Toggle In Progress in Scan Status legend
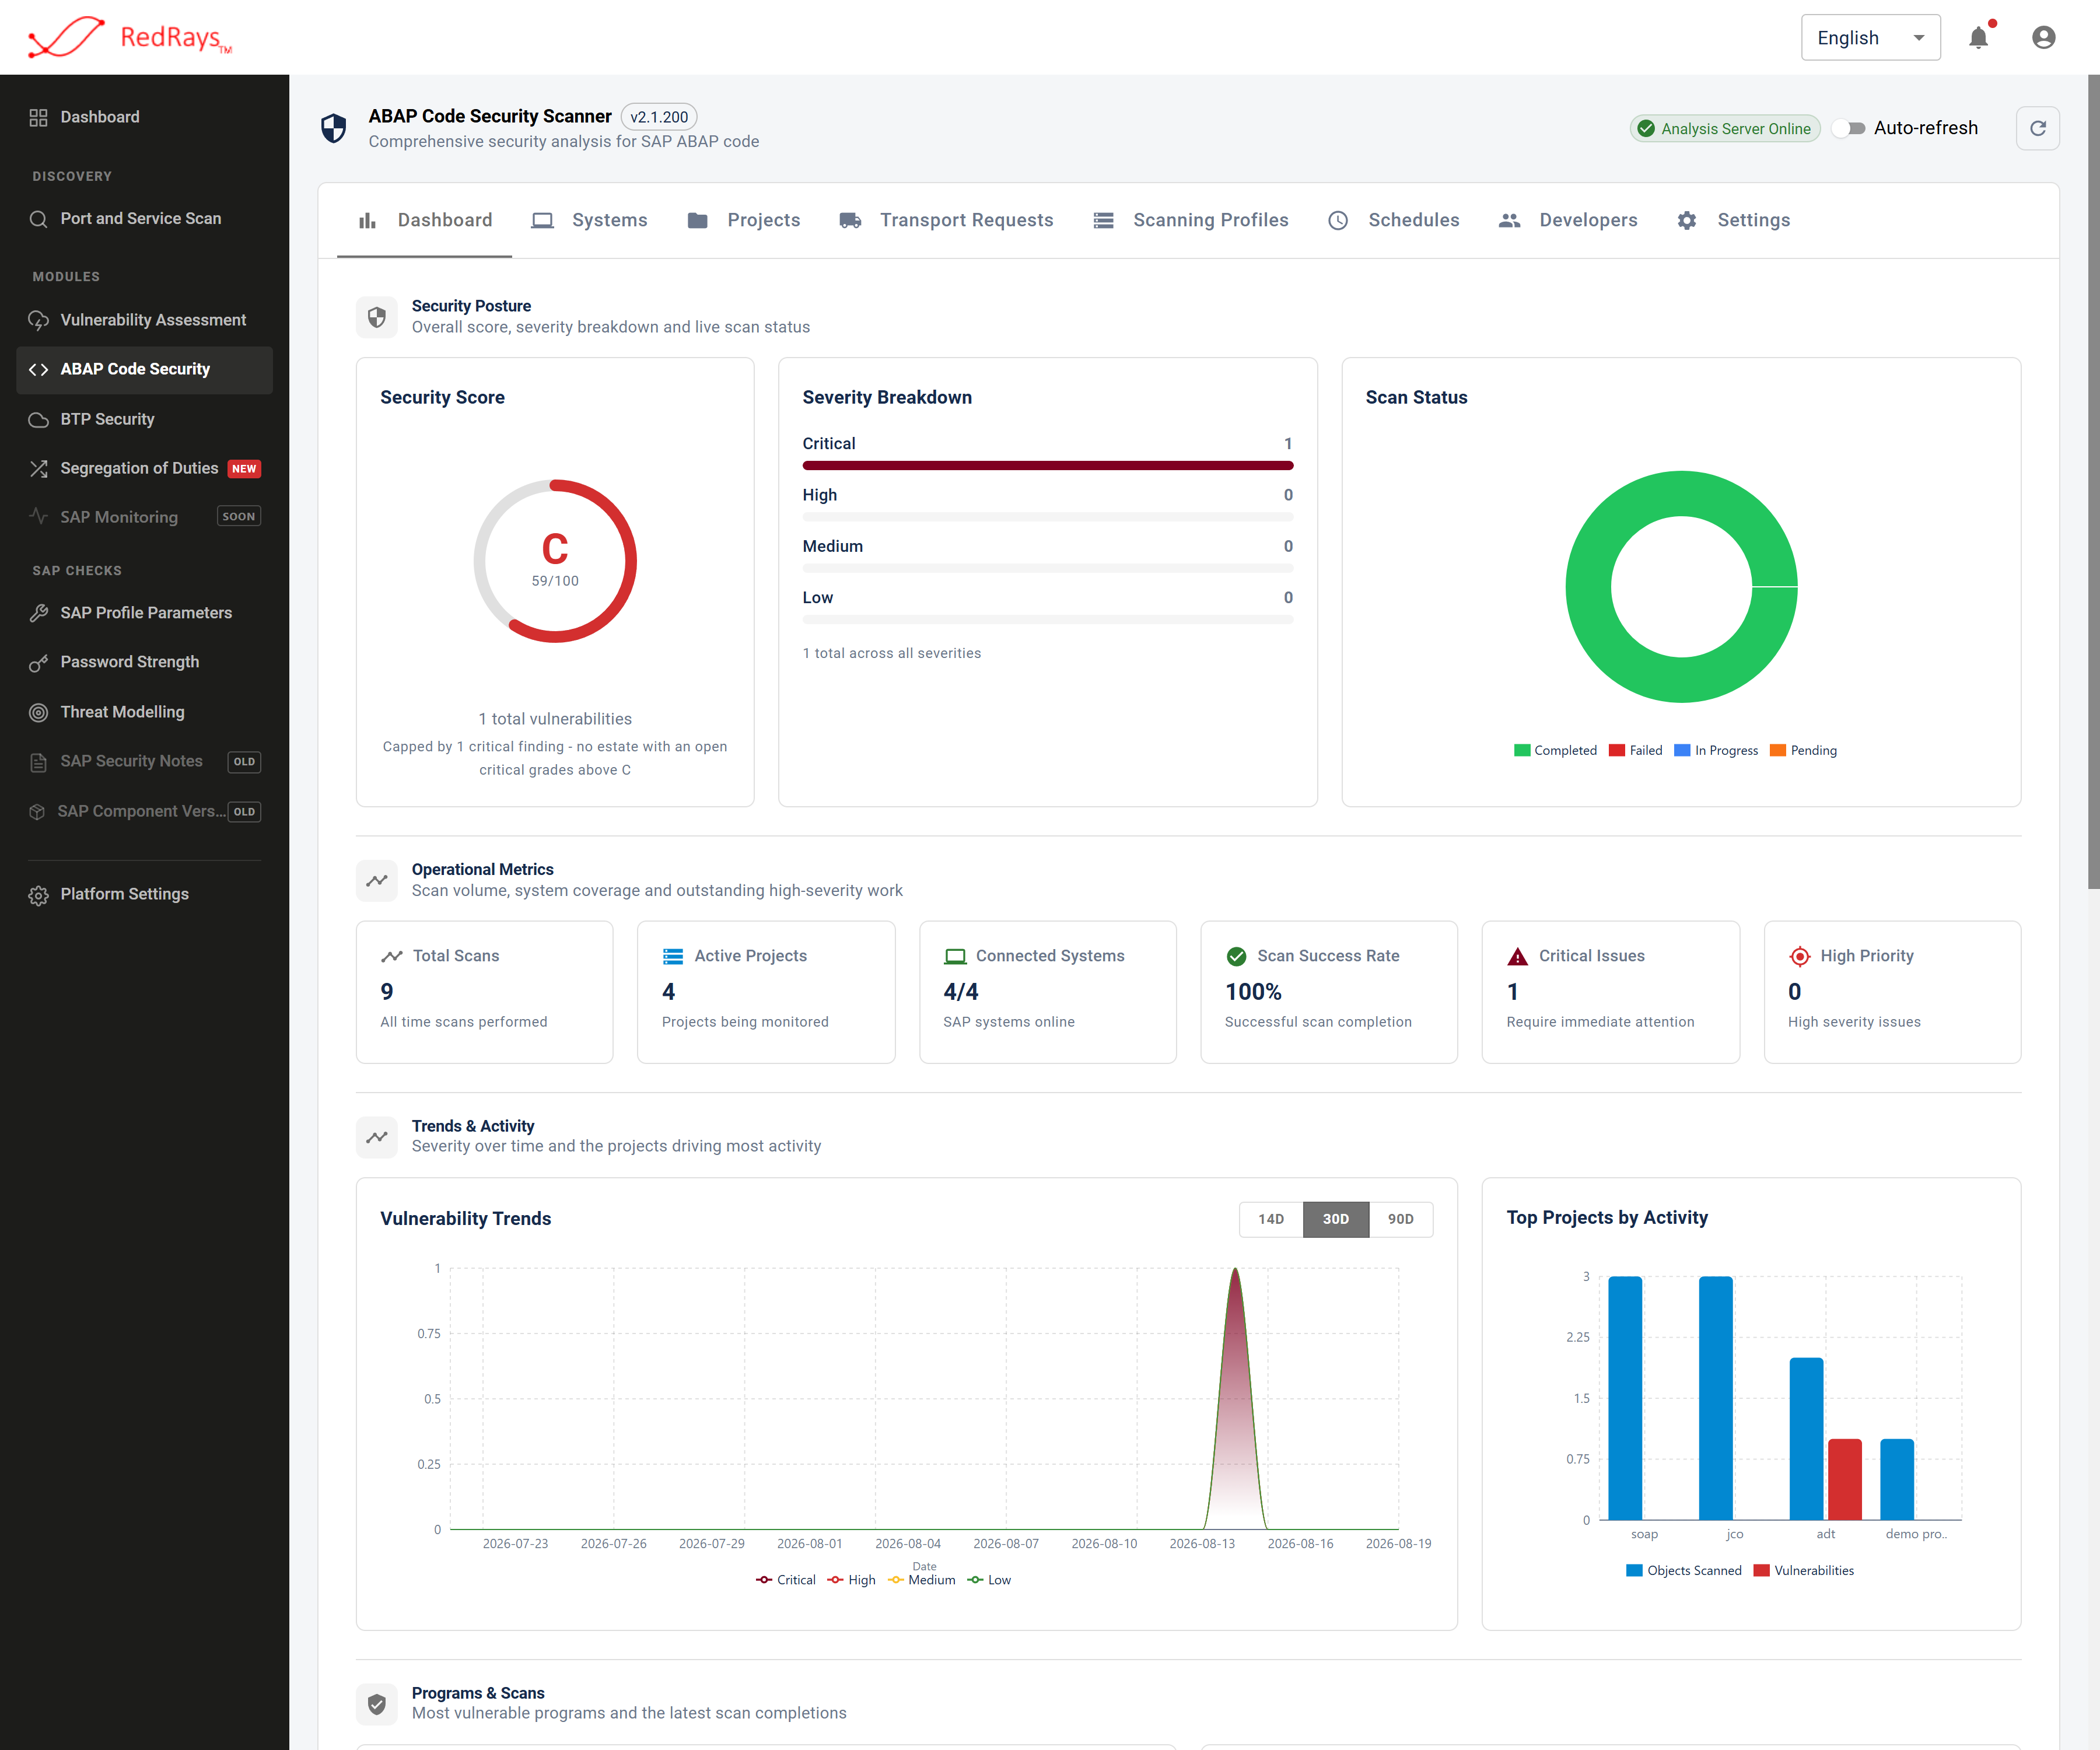 click(1716, 750)
